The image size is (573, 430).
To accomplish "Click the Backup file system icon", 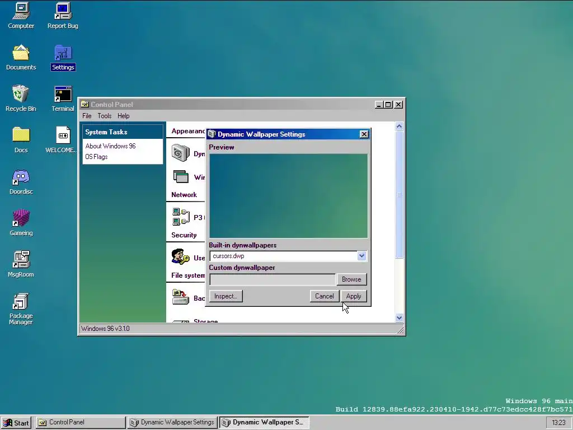I will tap(181, 297).
